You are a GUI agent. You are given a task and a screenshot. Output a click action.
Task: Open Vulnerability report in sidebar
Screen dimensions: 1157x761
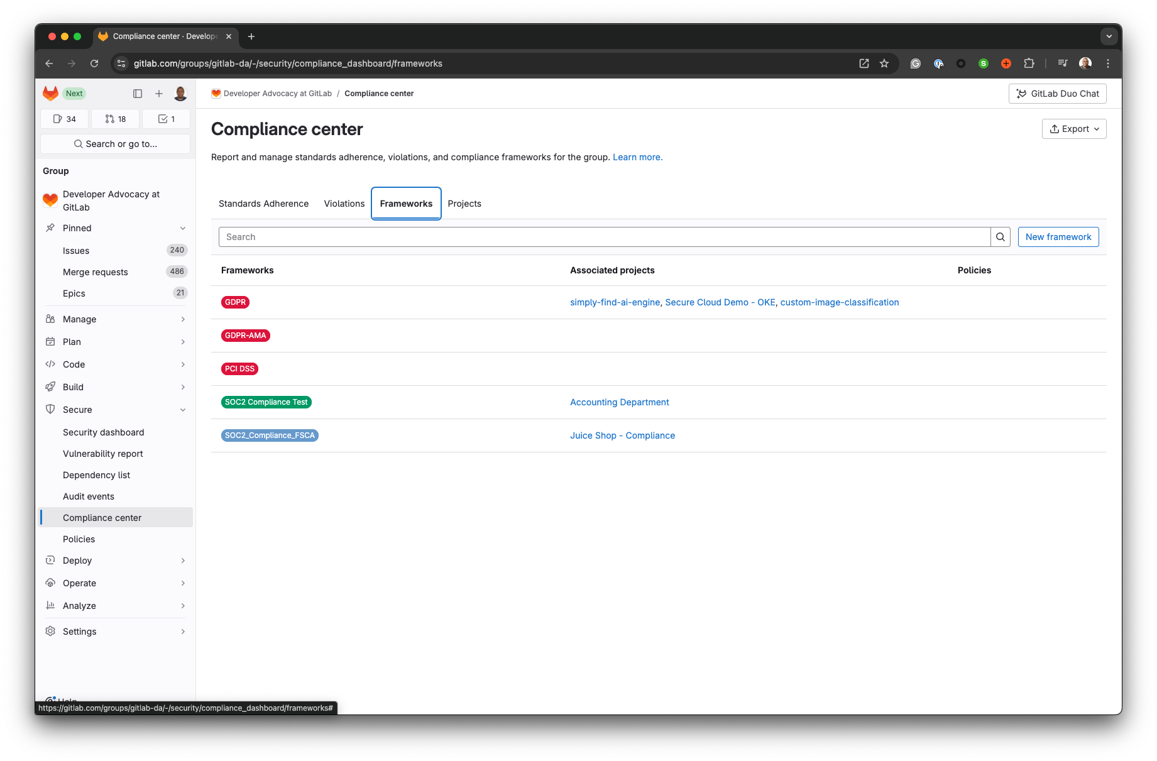(116, 454)
